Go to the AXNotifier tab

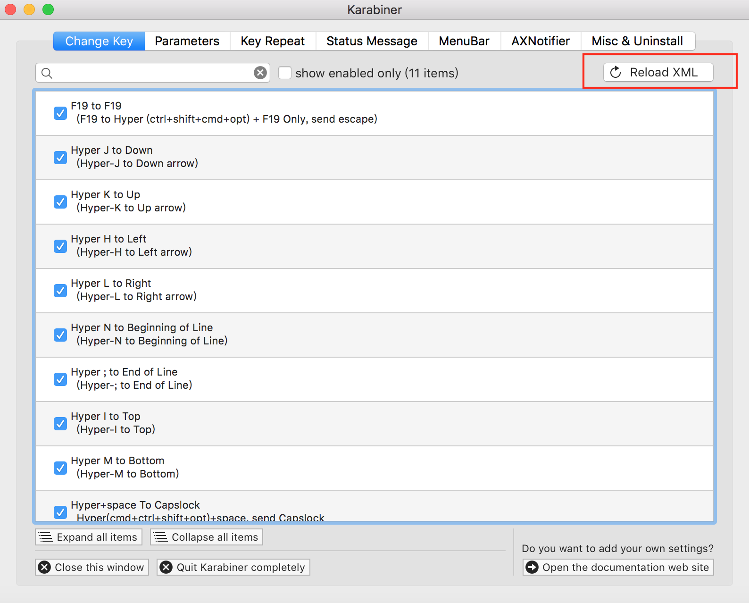[541, 41]
